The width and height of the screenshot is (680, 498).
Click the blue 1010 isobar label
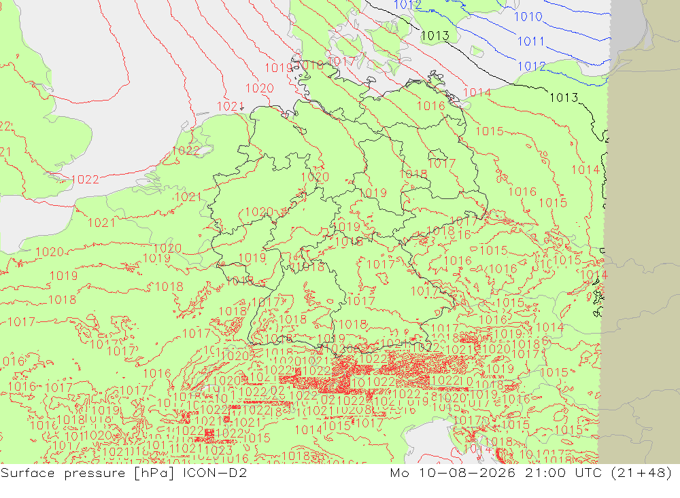pos(528,17)
